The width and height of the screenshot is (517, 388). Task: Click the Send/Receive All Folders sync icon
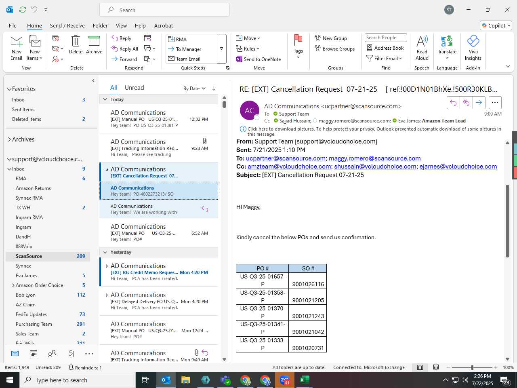click(x=23, y=10)
